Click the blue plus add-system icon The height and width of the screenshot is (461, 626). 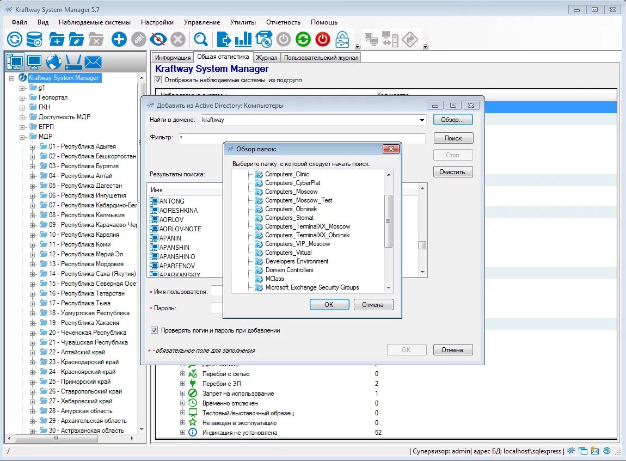(x=119, y=39)
